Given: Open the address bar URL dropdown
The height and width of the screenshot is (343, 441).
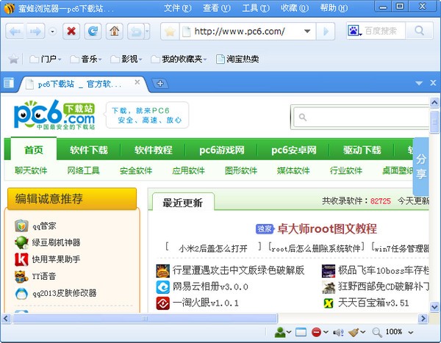Looking at the screenshot, I should [307, 31].
